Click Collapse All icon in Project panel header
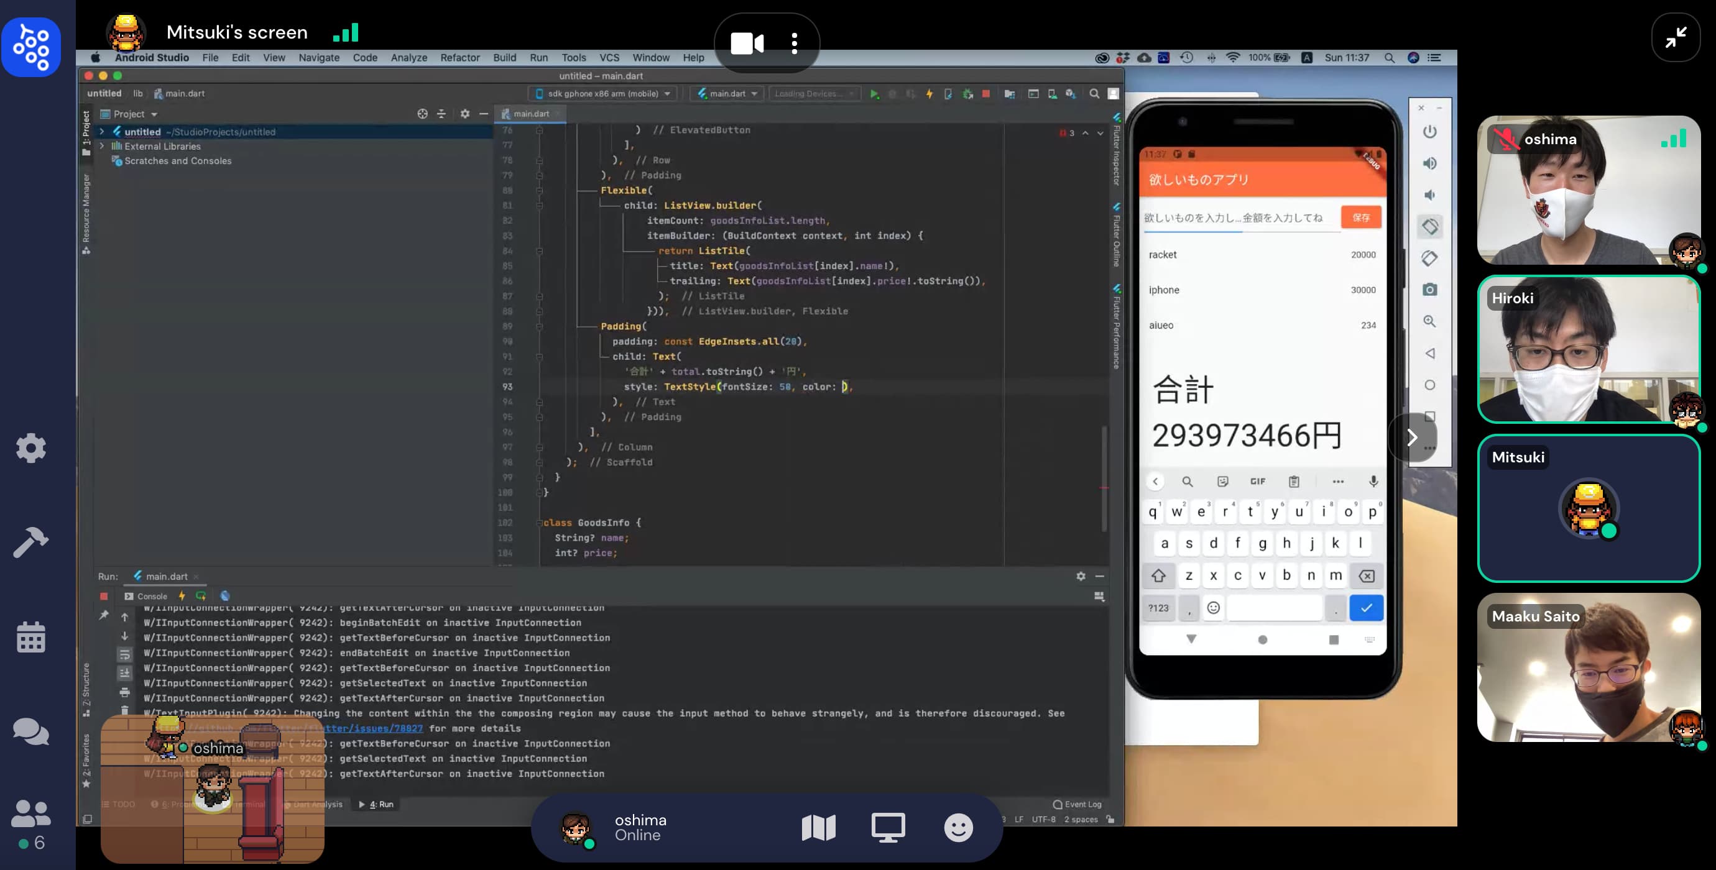This screenshot has width=1716, height=870. coord(441,114)
